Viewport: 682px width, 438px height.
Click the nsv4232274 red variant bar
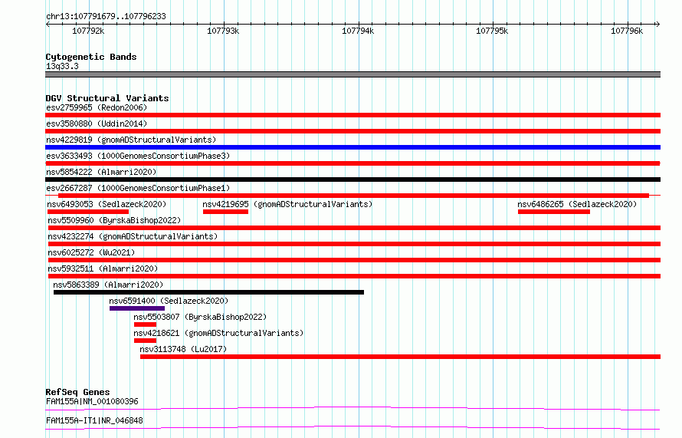click(x=355, y=244)
